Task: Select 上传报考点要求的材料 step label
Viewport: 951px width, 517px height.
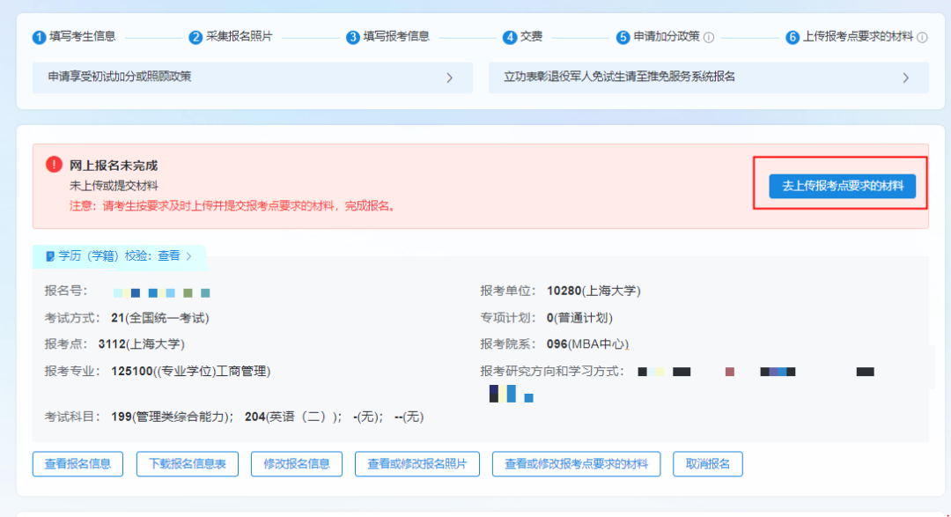Action: point(858,36)
